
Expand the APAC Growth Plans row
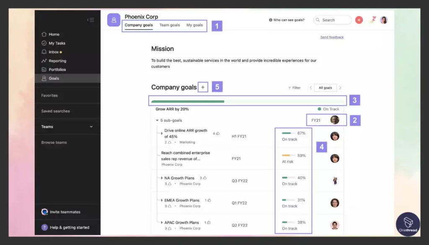click(x=162, y=222)
